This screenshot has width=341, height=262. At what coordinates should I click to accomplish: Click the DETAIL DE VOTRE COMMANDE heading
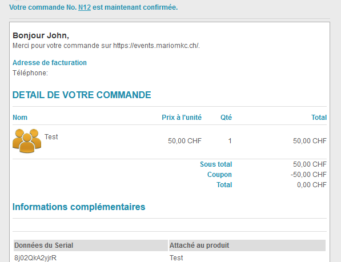coord(82,95)
